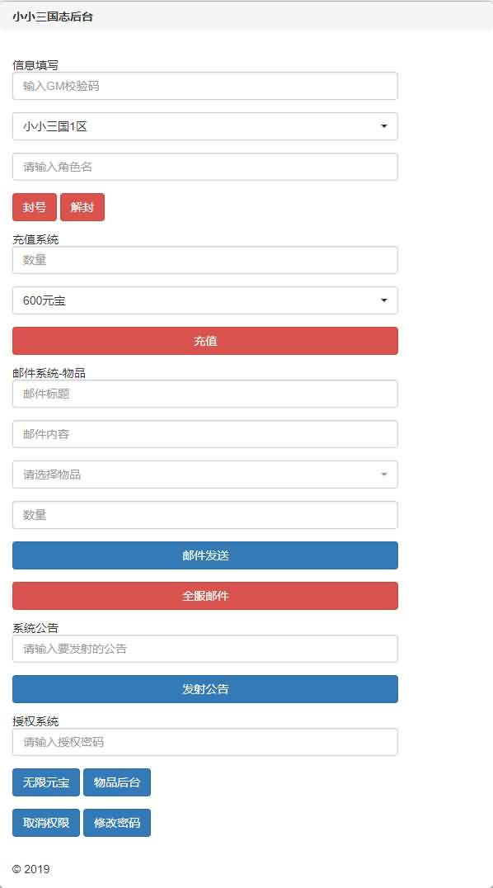Activate the 无限元宝 unlimited currency button
This screenshot has height=888, width=493.
(45, 782)
